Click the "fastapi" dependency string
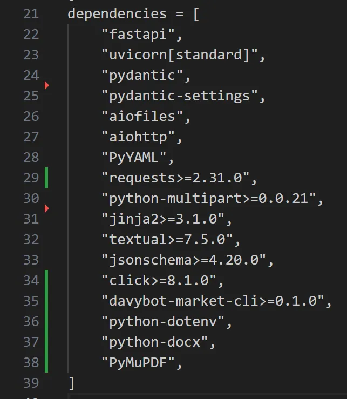Image resolution: width=347 pixels, height=399 pixels. tap(138, 35)
